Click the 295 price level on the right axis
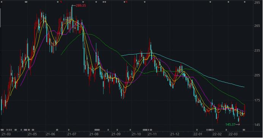This screenshot has height=138, width=263. [257, 2]
